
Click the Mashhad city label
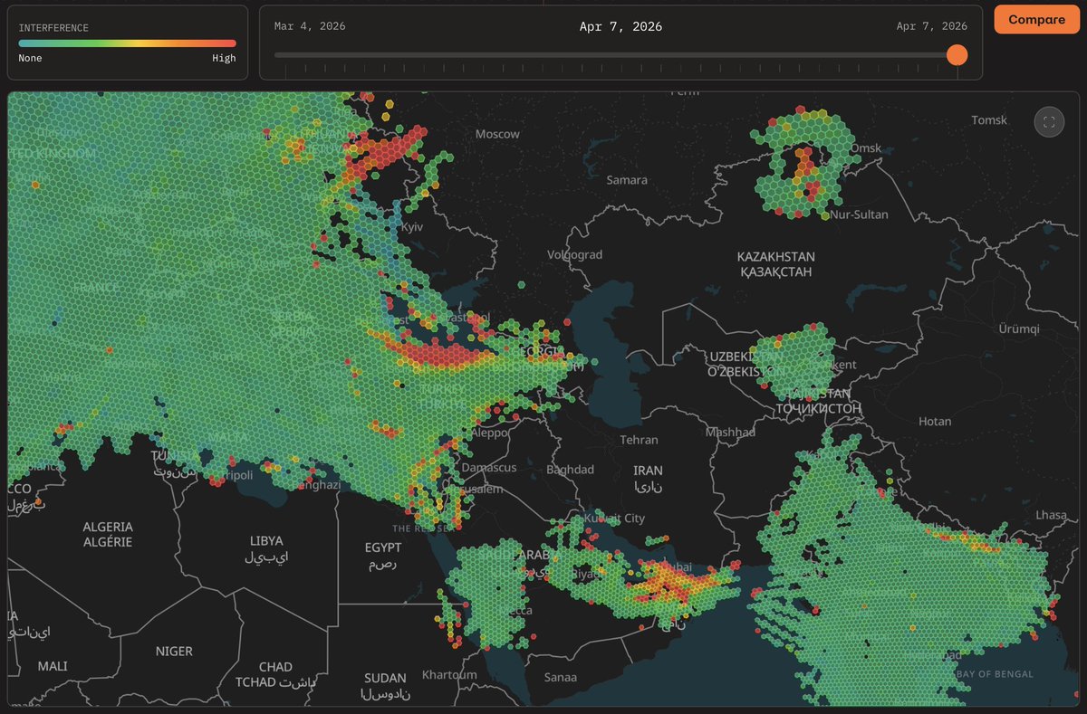point(731,433)
